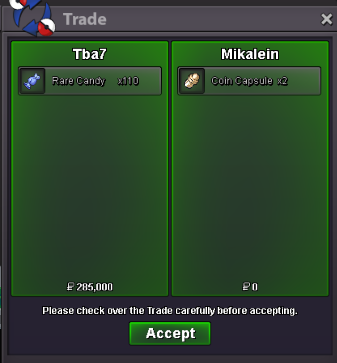Select the Coin Capsule x2 entry row
Viewport: 337px width, 363px height.
point(249,81)
